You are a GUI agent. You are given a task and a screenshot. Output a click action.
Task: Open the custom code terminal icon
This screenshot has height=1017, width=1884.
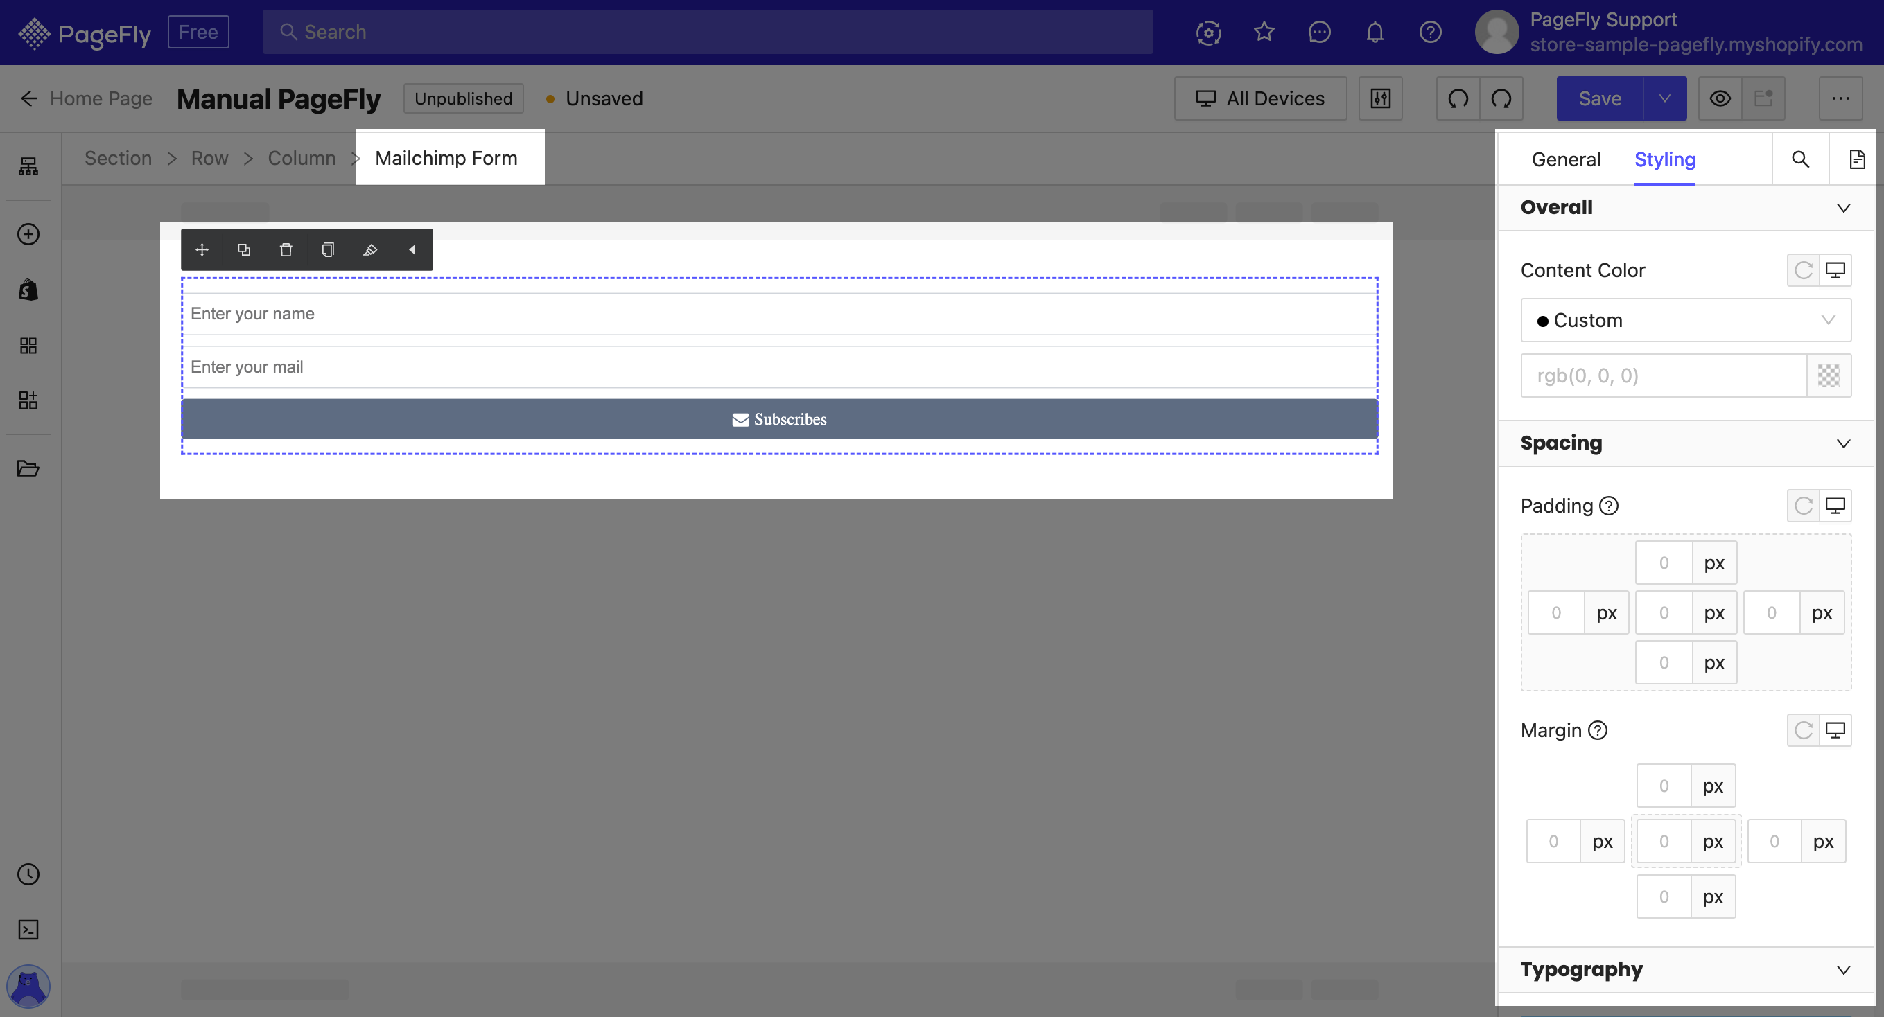pyautogui.click(x=28, y=930)
